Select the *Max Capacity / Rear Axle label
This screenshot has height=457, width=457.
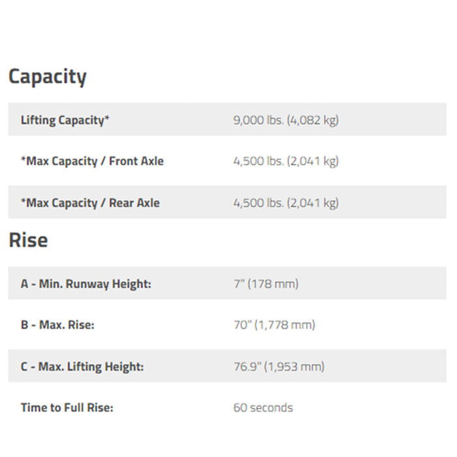tap(90, 203)
